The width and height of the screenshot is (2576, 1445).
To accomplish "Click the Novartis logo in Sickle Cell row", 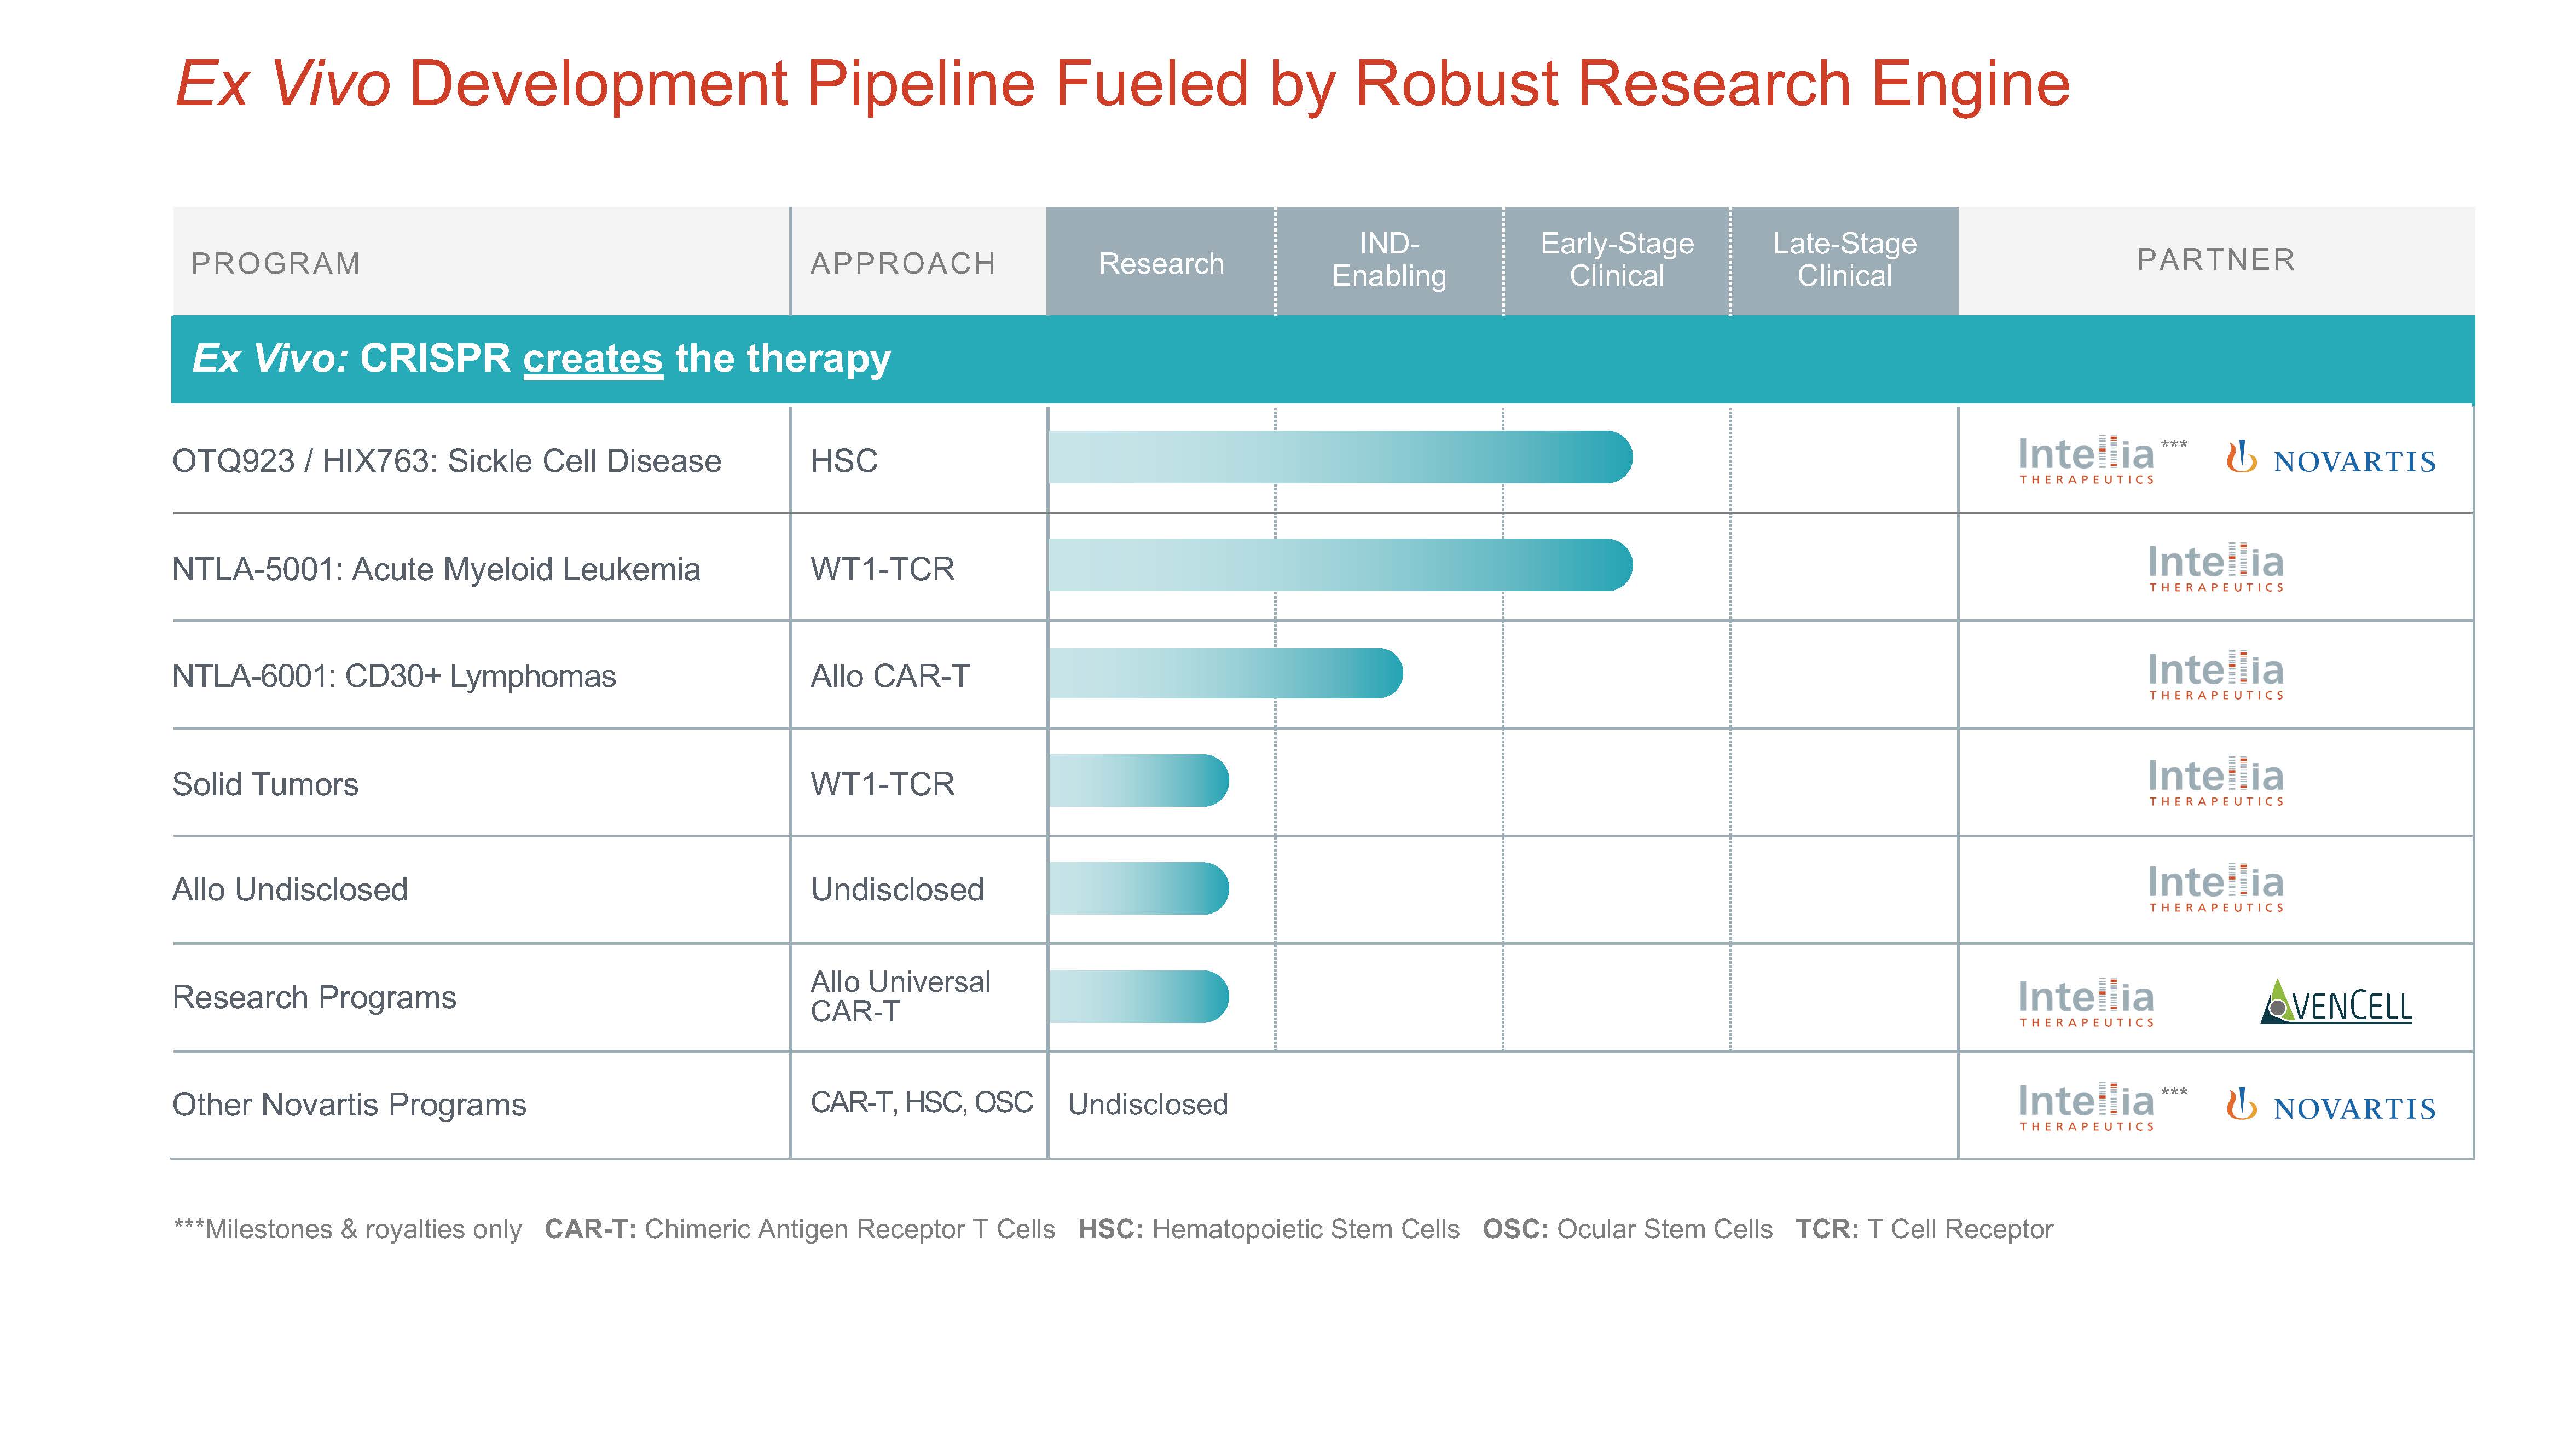I will 2331,458.
